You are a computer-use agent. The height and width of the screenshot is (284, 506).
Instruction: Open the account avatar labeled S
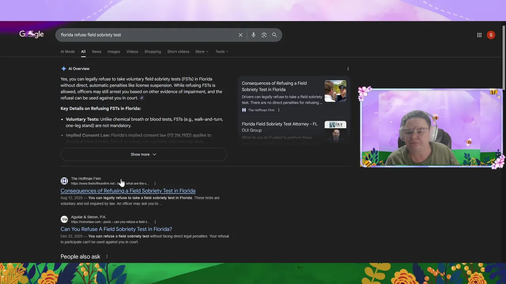491,35
